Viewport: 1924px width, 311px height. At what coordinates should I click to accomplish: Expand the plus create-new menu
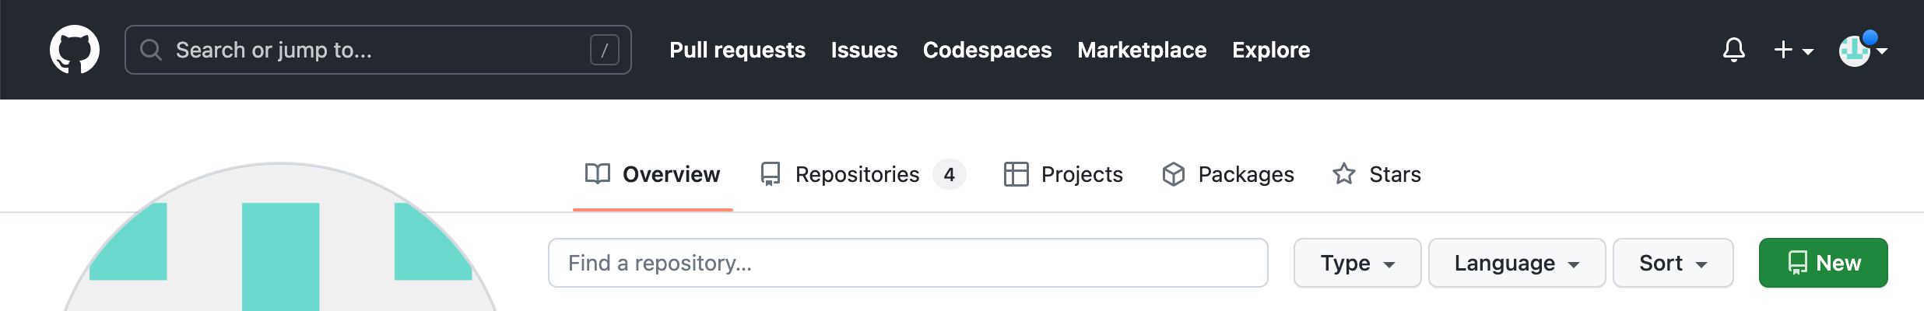(1793, 50)
